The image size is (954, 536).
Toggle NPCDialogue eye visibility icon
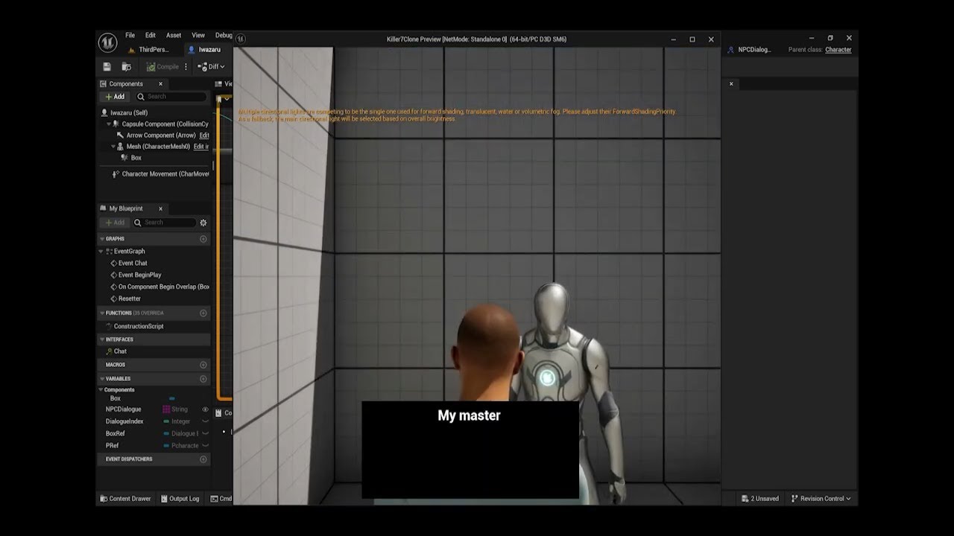click(205, 409)
